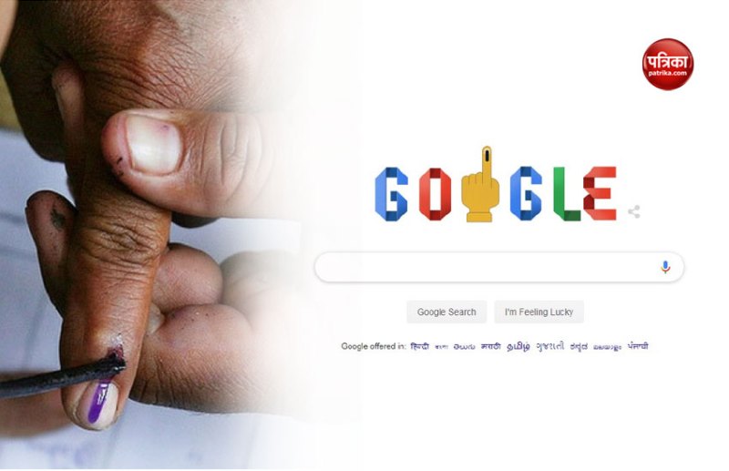Switch Google language to Marathi
This screenshot has height=471, width=729.
coord(491,346)
